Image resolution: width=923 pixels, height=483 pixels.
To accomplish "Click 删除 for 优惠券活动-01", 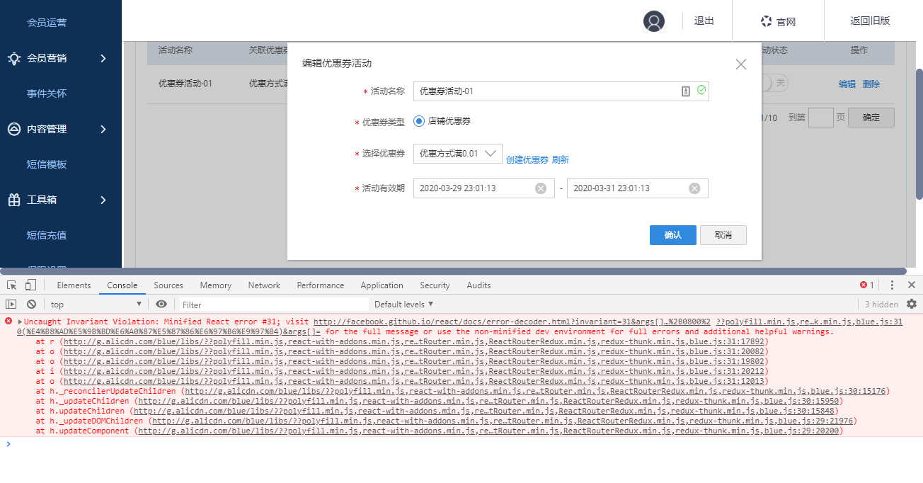I will tap(871, 84).
